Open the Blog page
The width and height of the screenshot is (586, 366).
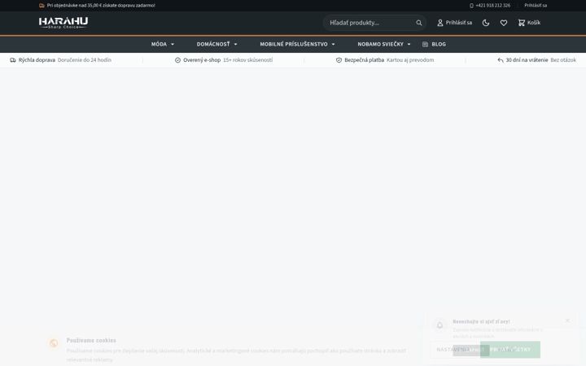coord(434,44)
